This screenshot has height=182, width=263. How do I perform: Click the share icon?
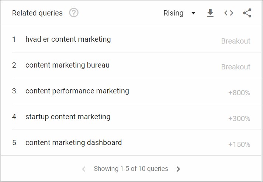point(247,13)
